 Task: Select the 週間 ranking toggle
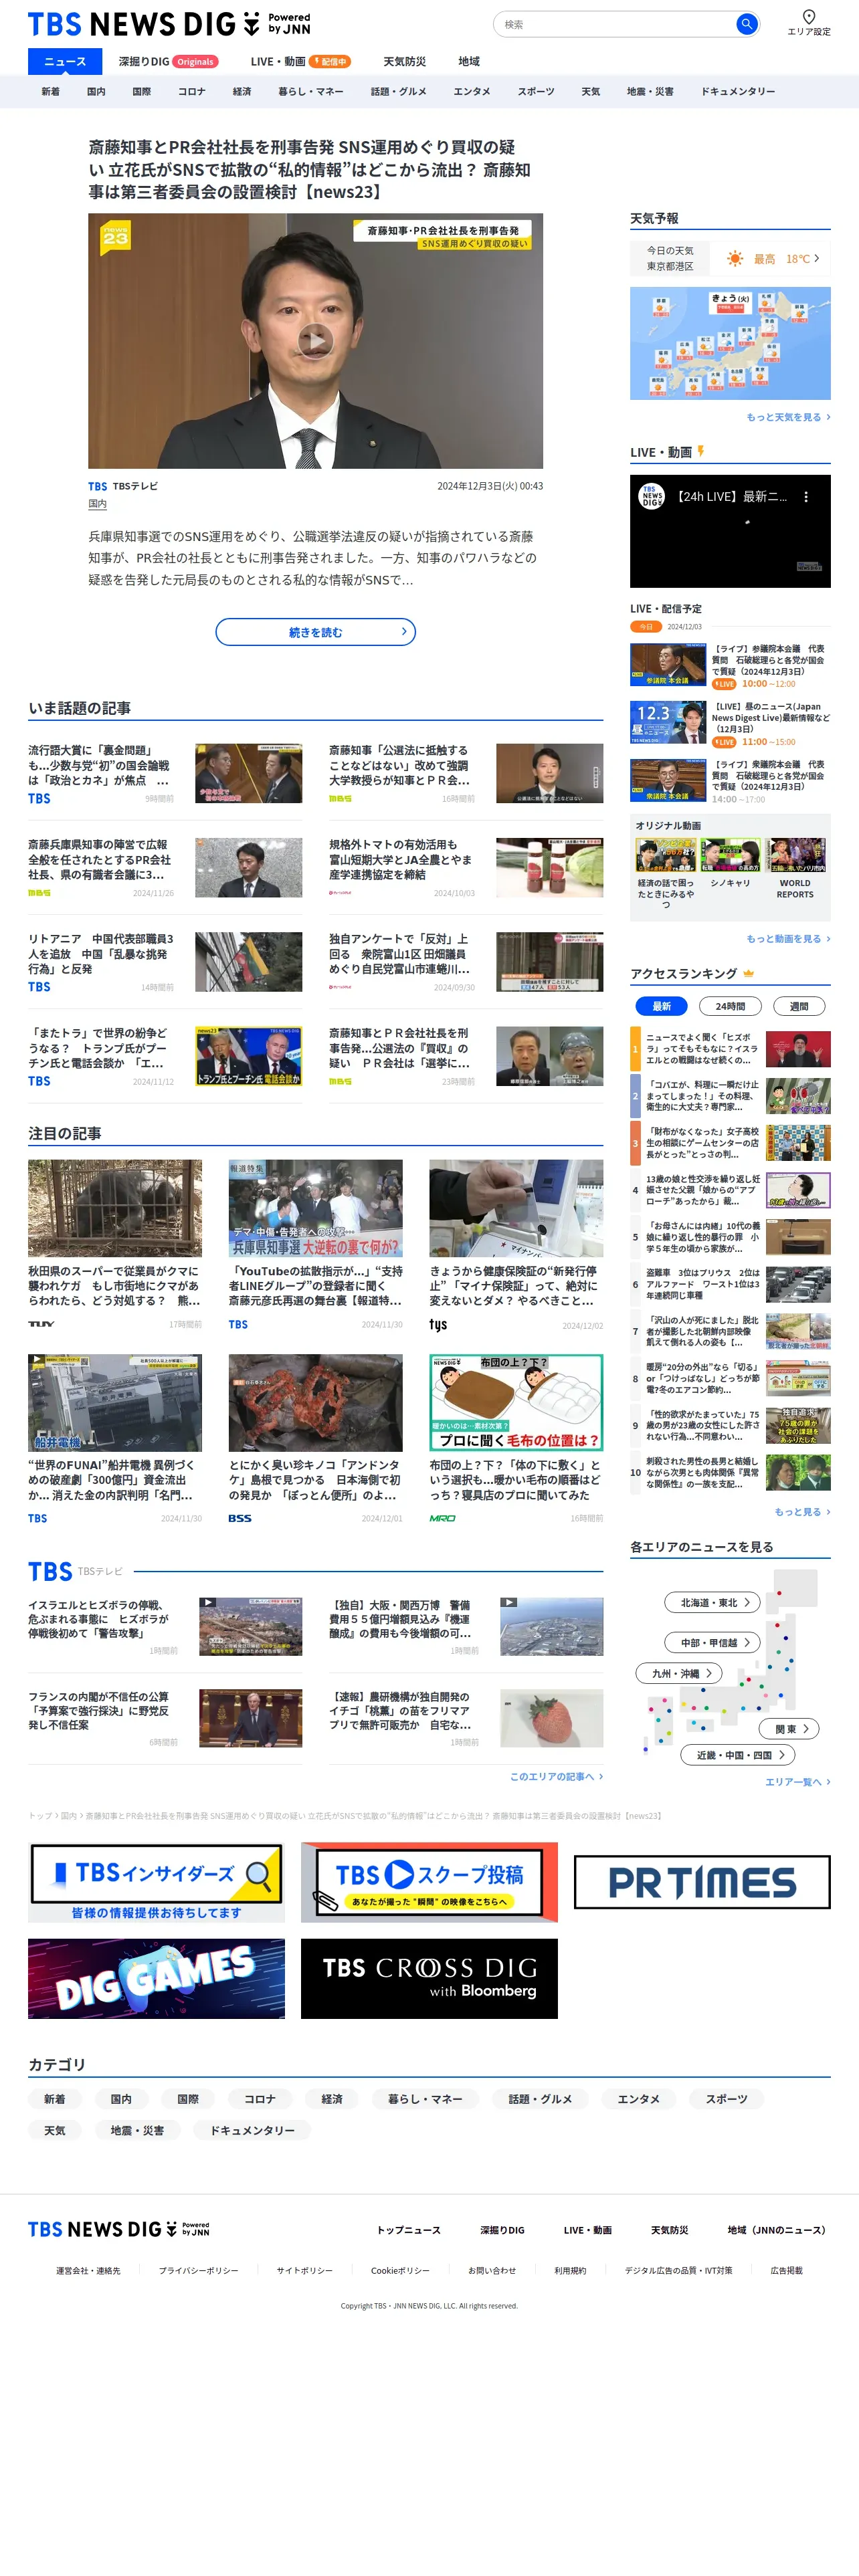[799, 1006]
